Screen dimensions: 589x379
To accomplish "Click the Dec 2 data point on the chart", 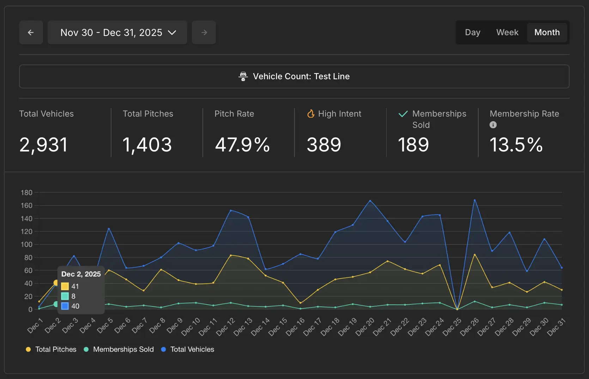I will [x=56, y=283].
